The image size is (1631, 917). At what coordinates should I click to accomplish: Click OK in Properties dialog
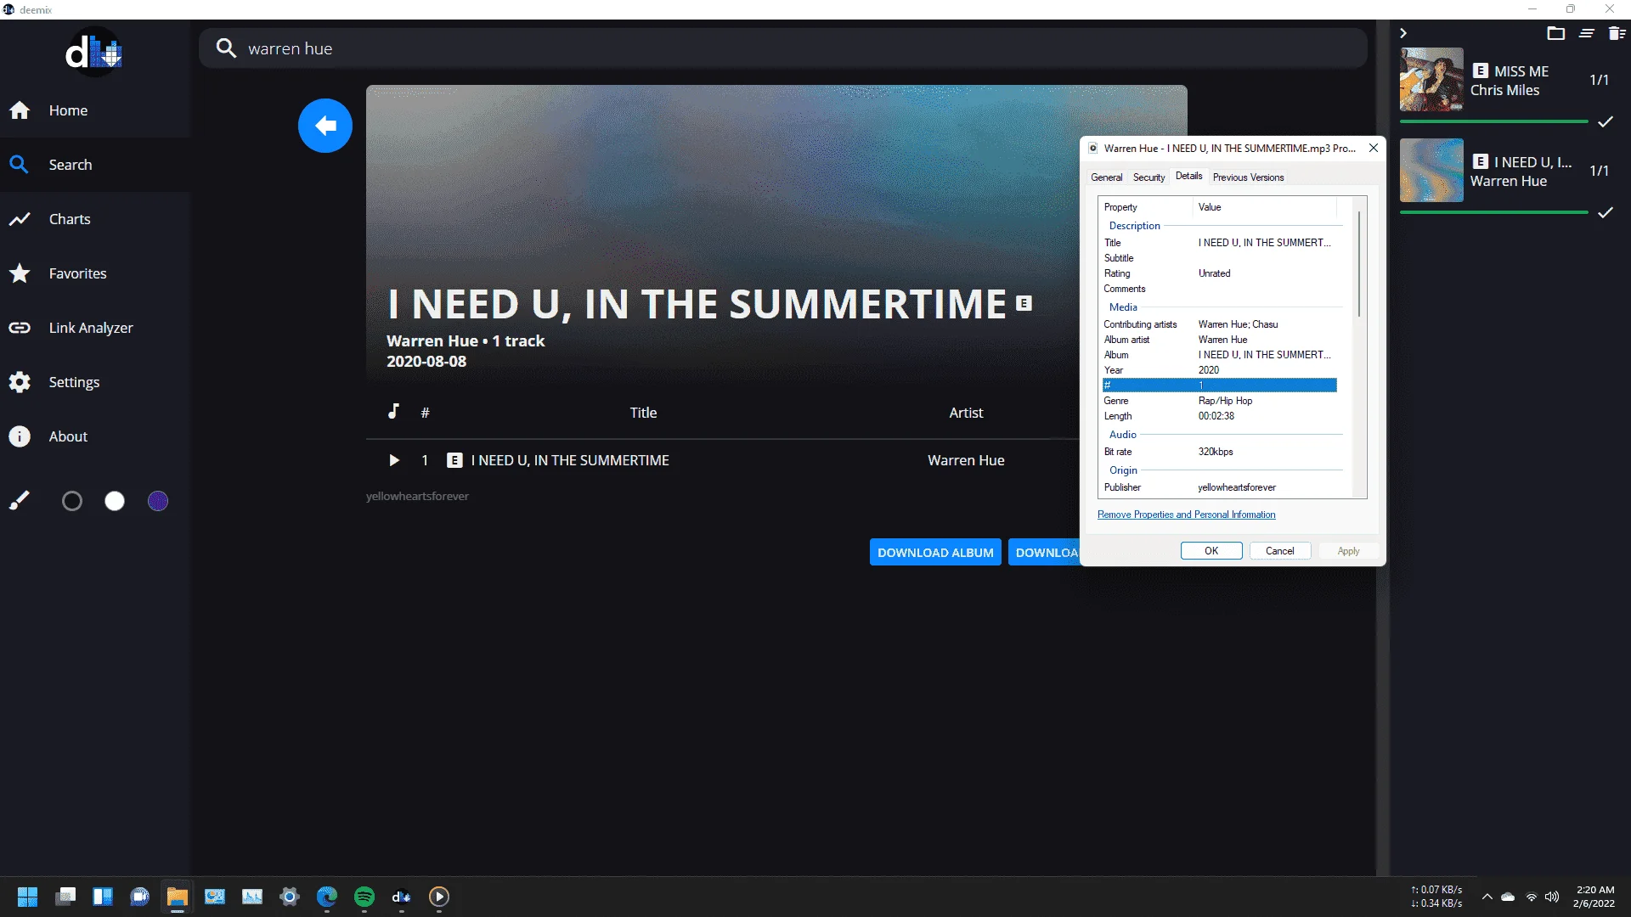(x=1211, y=551)
